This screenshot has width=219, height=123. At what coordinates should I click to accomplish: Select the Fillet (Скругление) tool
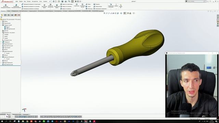click(77, 5)
